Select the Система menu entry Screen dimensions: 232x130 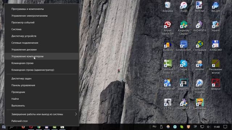click(x=42, y=29)
